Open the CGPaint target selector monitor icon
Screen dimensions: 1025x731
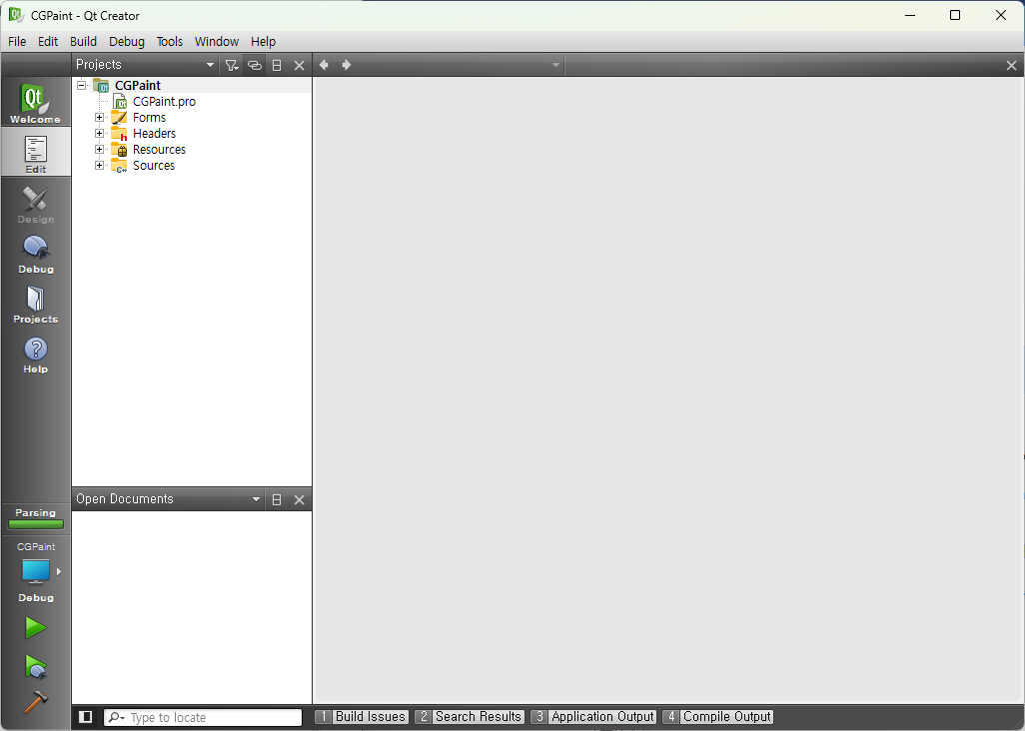click(35, 571)
